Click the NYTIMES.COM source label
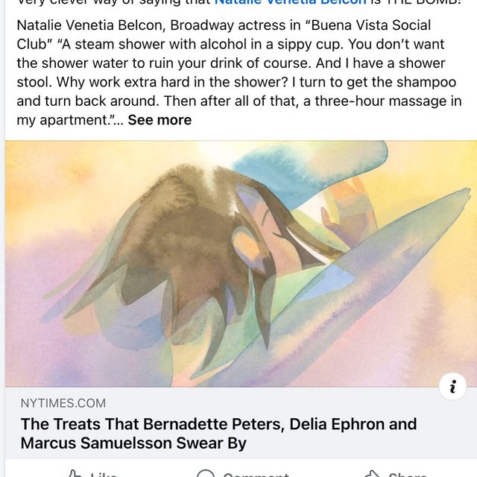The image size is (477, 477). pos(63,403)
